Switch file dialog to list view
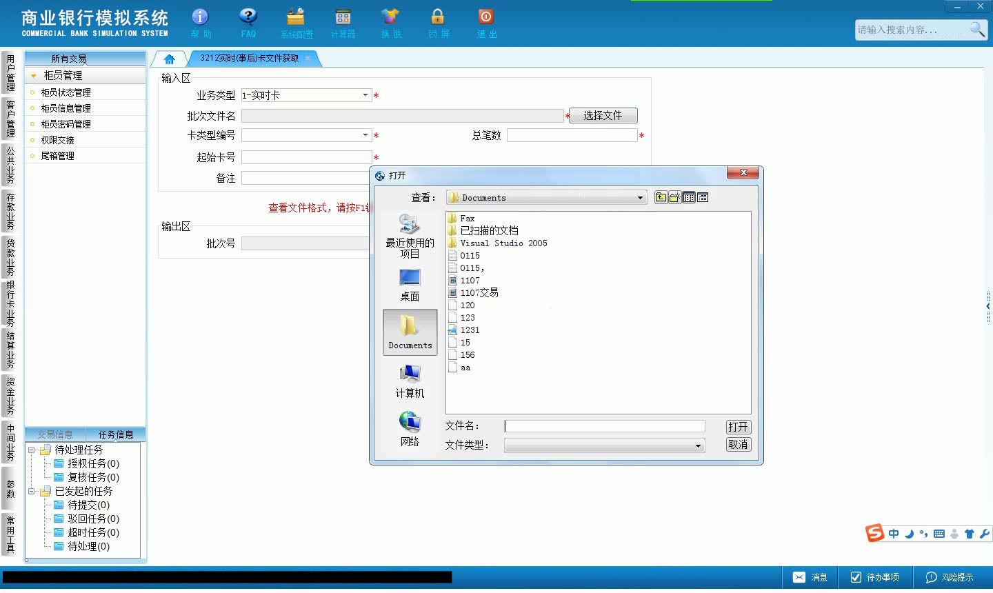 pos(688,197)
